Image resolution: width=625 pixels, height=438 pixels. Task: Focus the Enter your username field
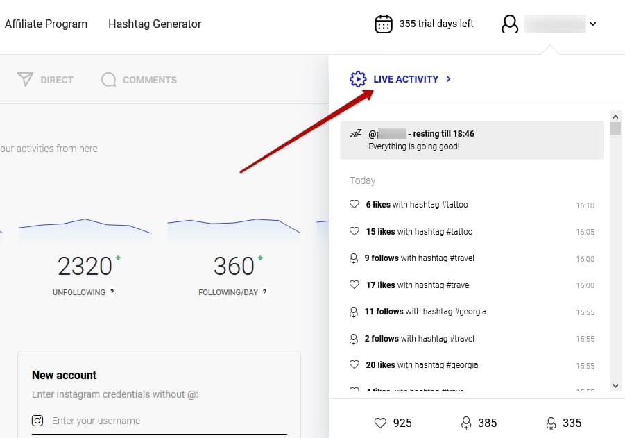tap(160, 421)
